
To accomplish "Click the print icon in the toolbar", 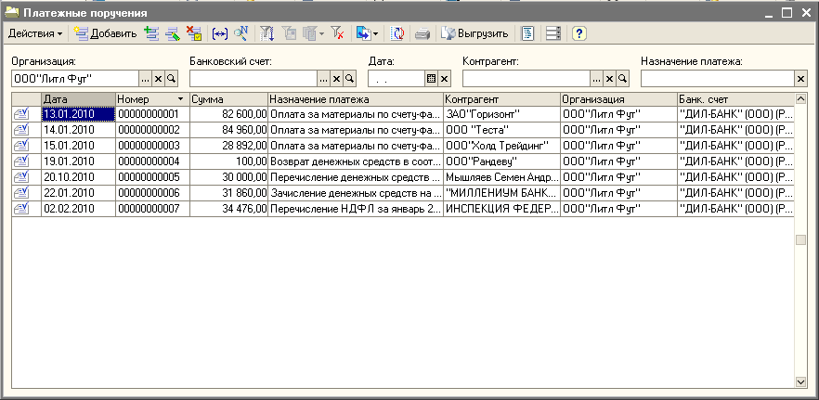I will 422,33.
